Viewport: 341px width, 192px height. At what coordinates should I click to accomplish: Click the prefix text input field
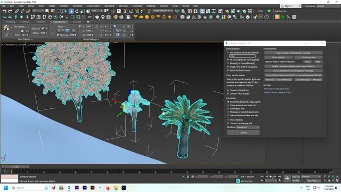coord(242,56)
